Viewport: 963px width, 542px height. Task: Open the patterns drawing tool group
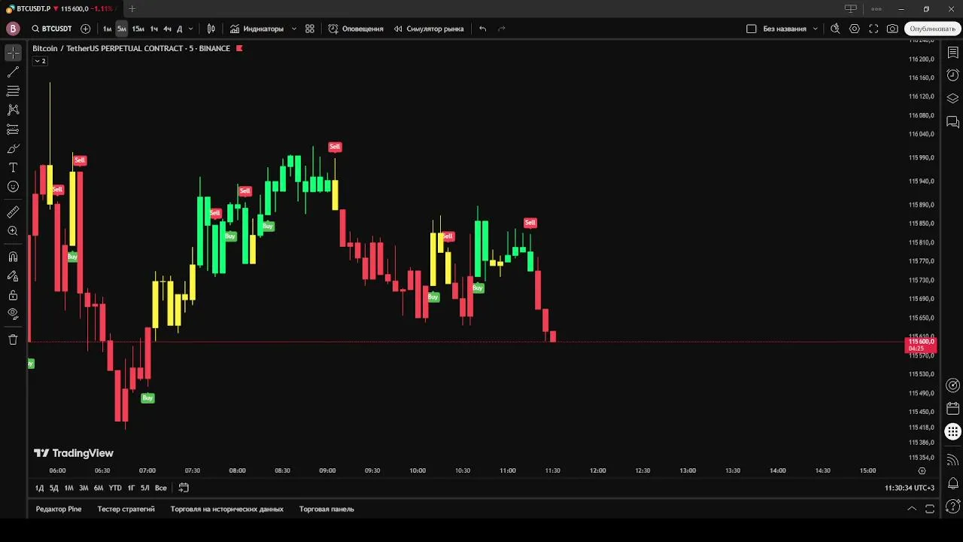13,110
